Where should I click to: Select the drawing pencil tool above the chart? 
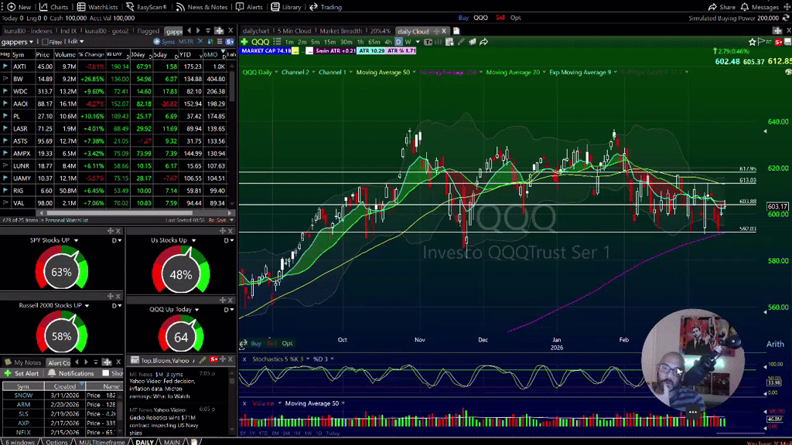point(459,42)
